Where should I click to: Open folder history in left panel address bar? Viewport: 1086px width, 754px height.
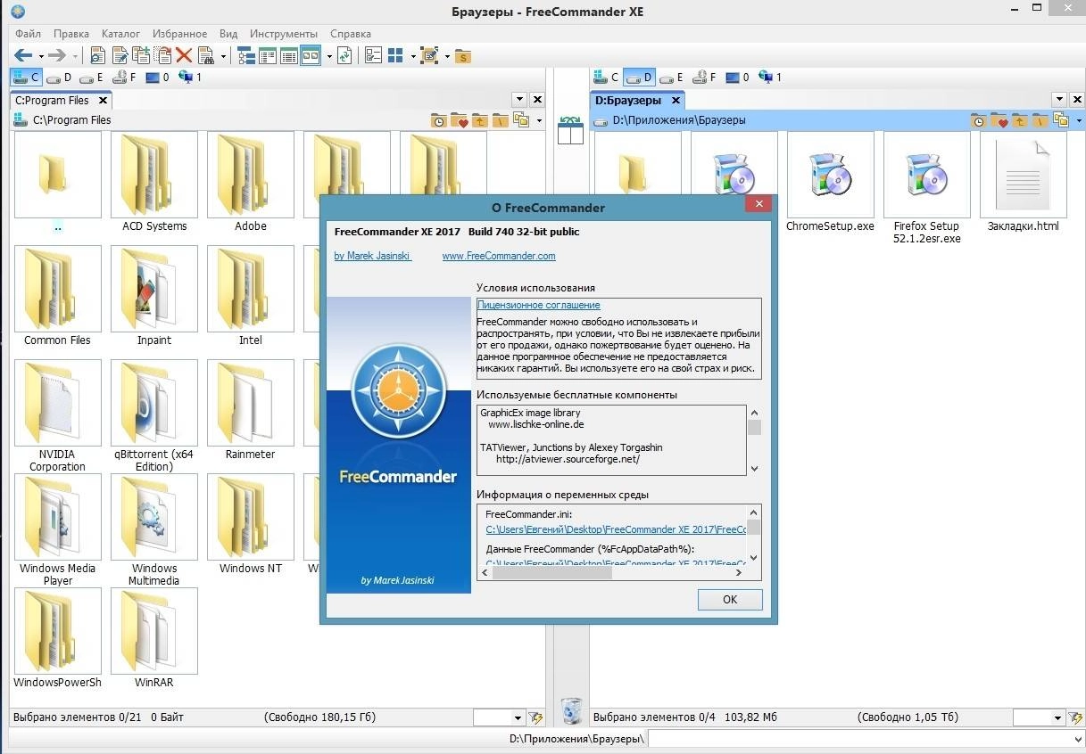click(439, 120)
